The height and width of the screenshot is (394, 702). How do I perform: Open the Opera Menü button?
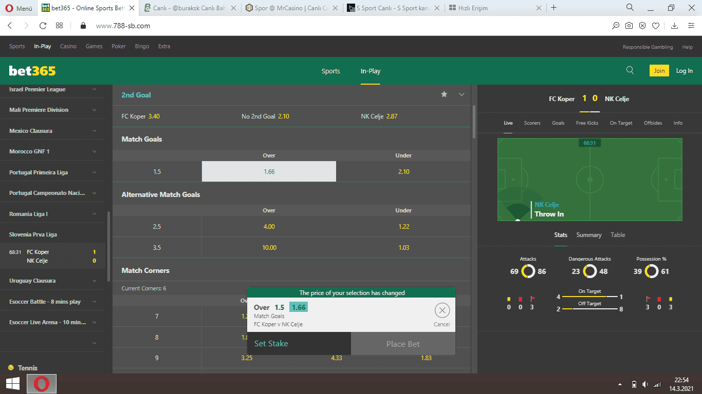19,8
